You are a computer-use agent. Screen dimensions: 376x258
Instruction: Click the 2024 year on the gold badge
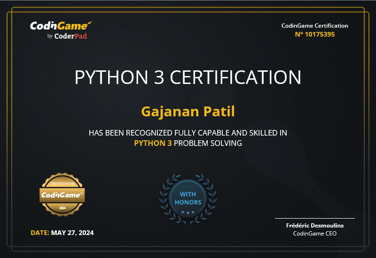coord(62,207)
